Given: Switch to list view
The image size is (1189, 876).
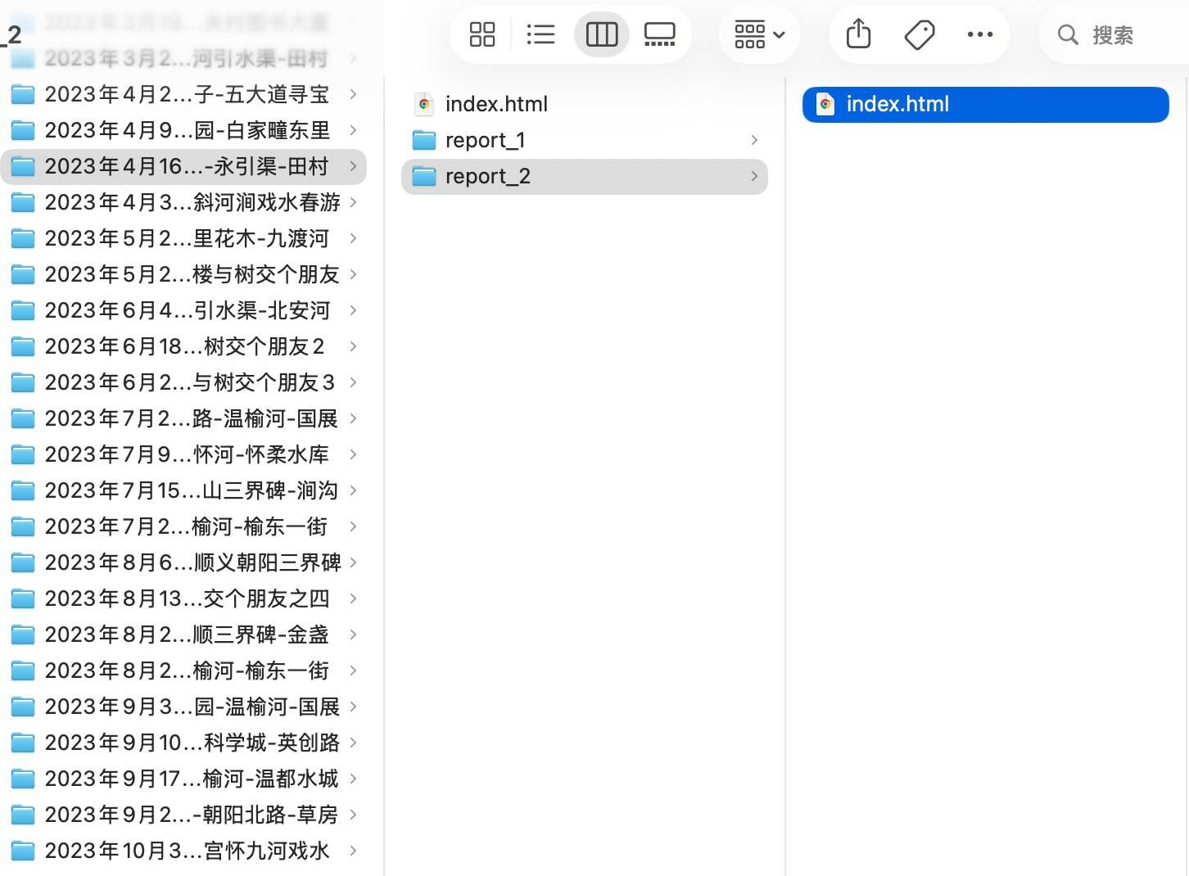Looking at the screenshot, I should click(x=540, y=34).
